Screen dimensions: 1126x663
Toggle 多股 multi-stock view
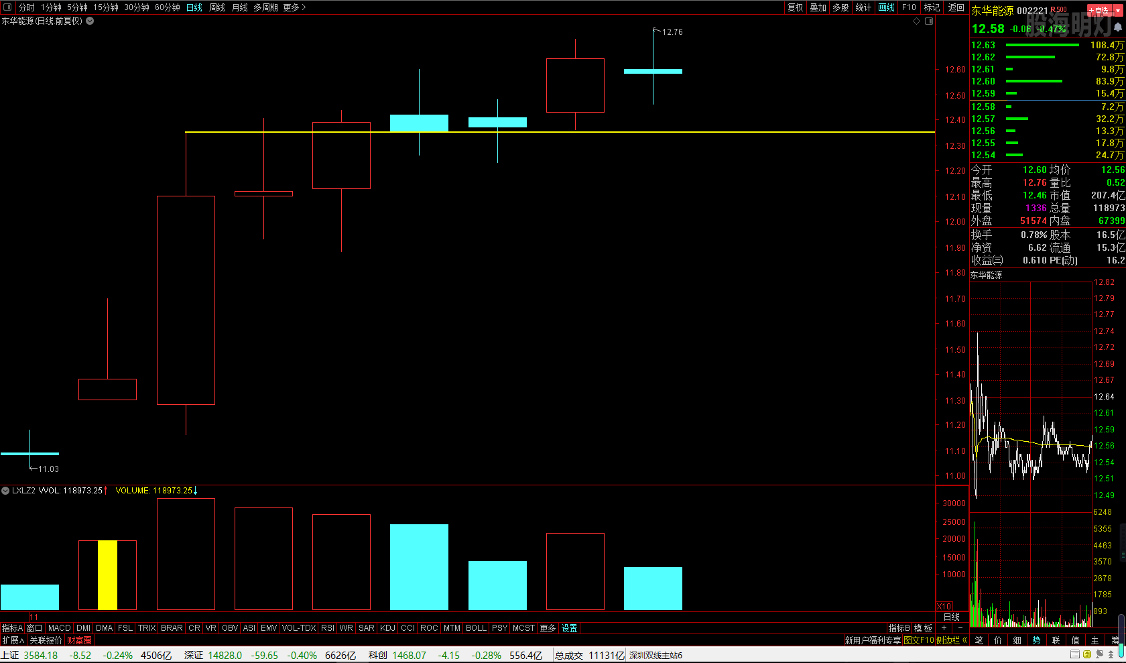tap(840, 7)
